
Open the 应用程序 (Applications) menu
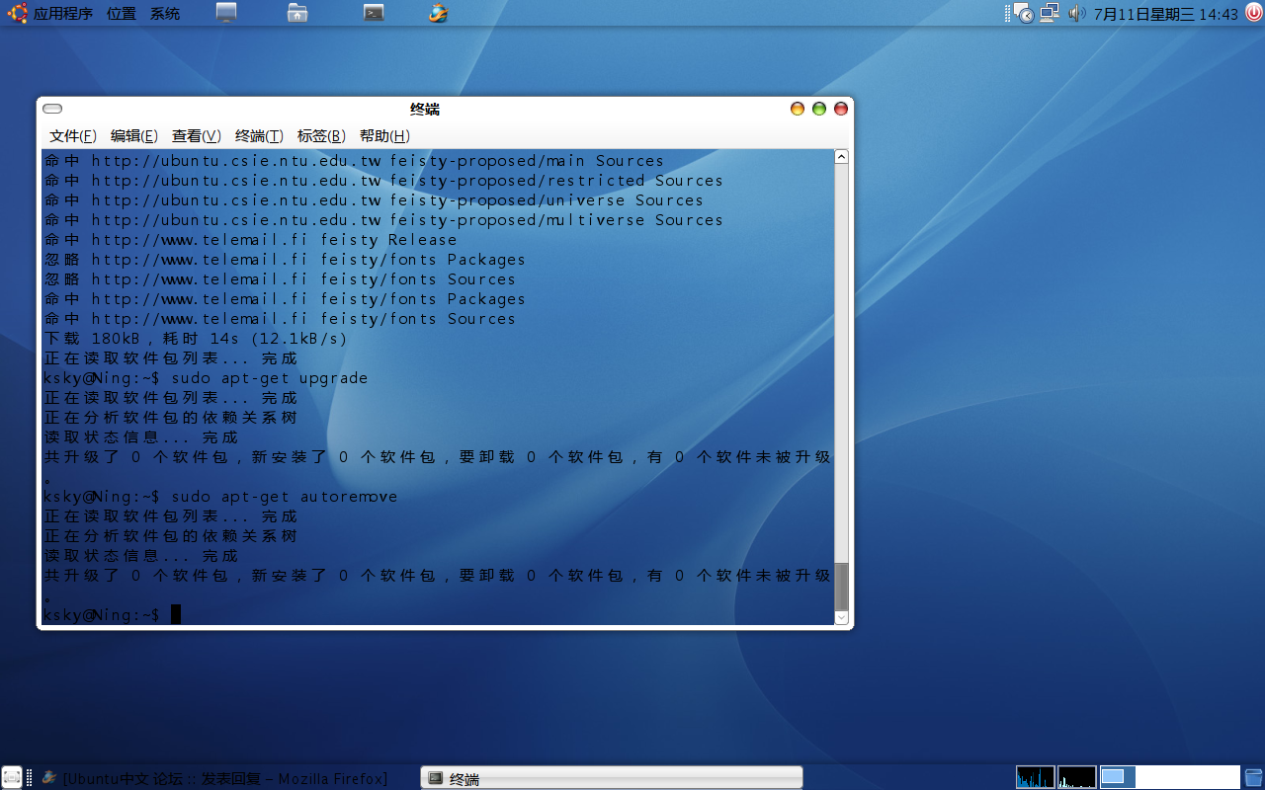[63, 14]
